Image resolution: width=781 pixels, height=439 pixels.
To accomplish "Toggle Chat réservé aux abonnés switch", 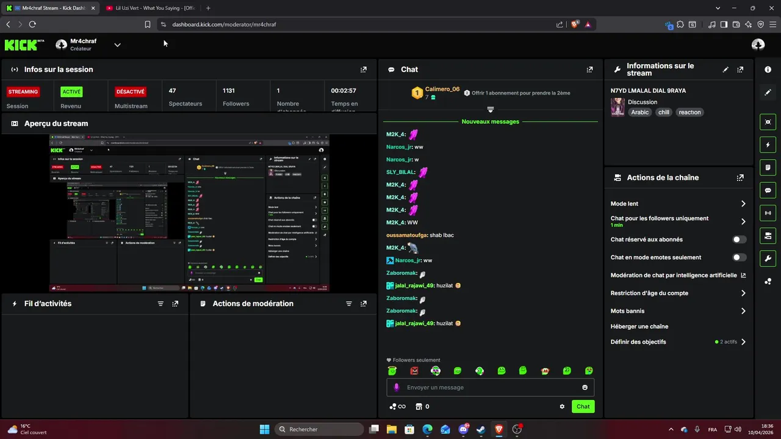I will 739,240.
